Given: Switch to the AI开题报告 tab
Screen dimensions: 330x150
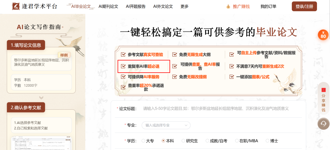Looking at the screenshot, I should [x=136, y=7].
